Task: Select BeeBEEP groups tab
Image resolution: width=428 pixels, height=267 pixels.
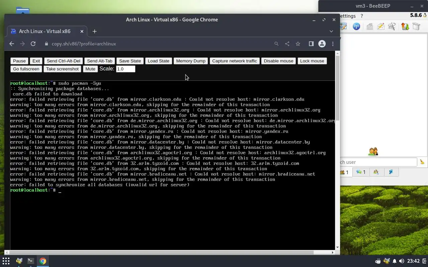Action: pyautogui.click(x=376, y=172)
